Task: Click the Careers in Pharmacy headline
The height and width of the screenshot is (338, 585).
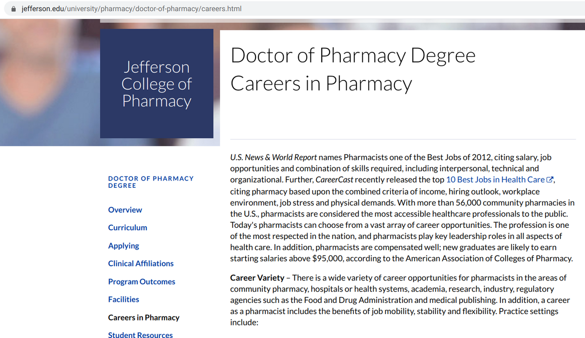Action: [321, 83]
